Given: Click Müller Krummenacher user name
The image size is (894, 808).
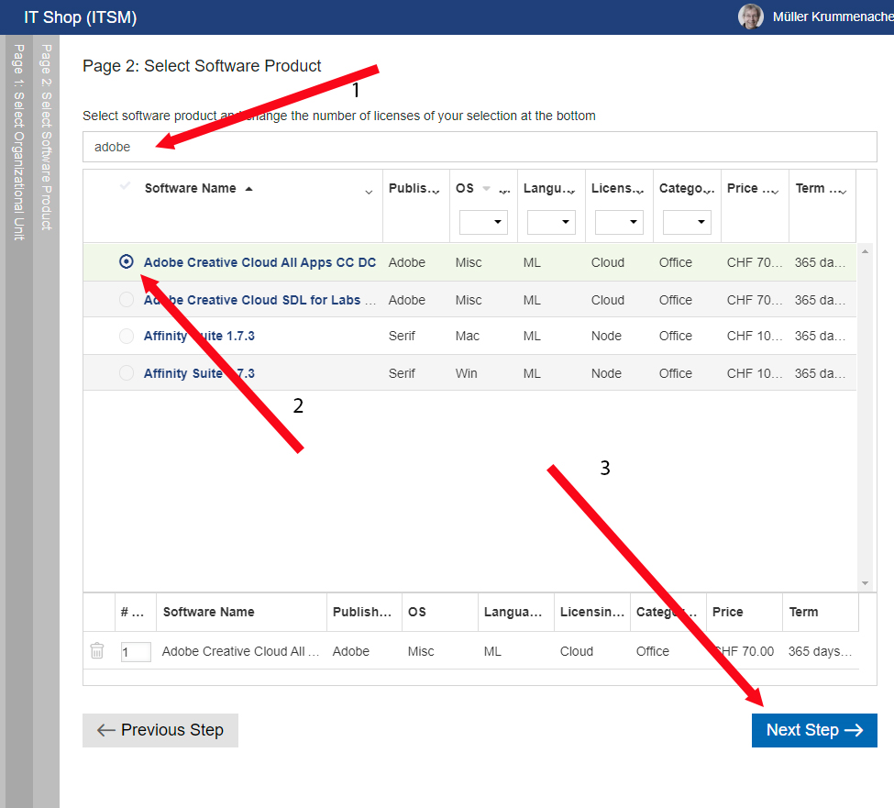Looking at the screenshot, I should pyautogui.click(x=833, y=17).
